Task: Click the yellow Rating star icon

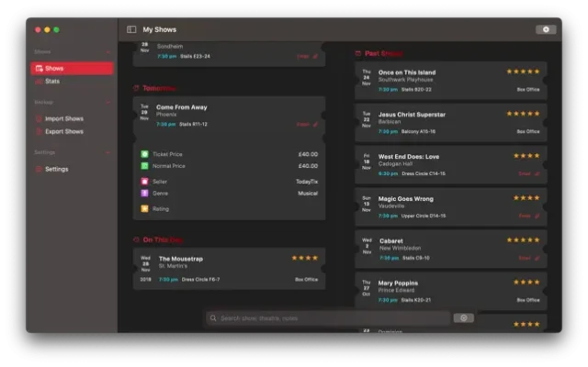Action: click(x=144, y=208)
